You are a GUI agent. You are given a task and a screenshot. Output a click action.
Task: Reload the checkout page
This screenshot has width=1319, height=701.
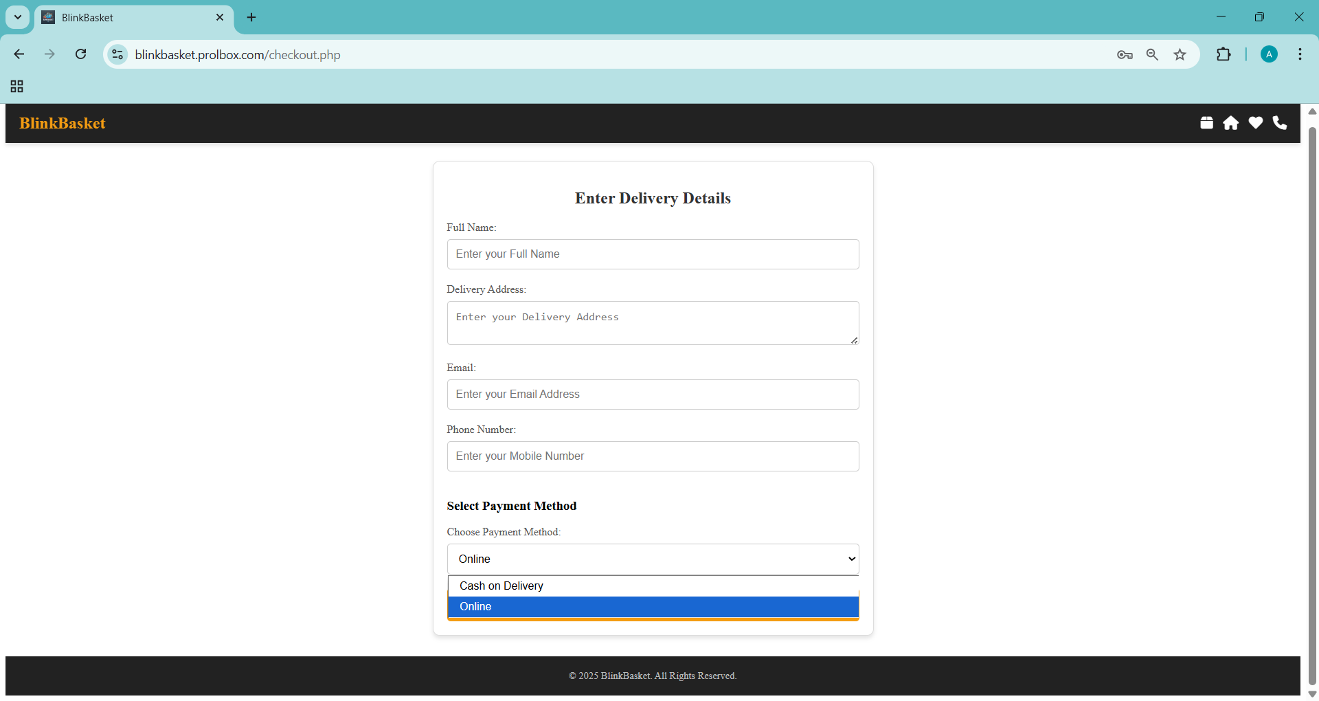[x=80, y=54]
